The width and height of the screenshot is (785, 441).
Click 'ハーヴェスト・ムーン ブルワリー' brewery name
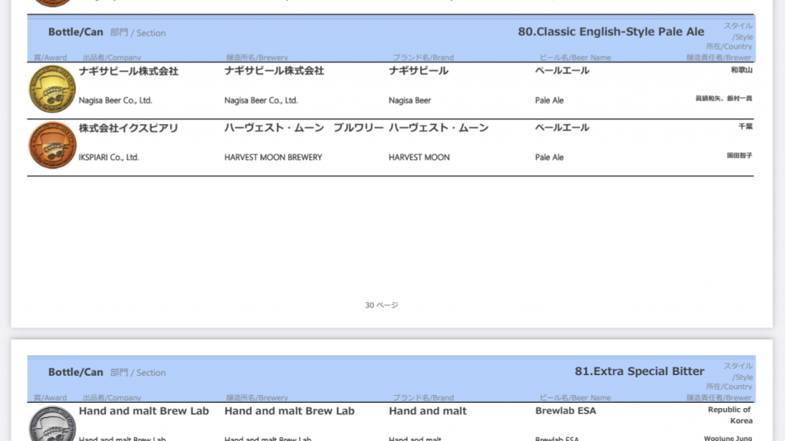point(304,128)
